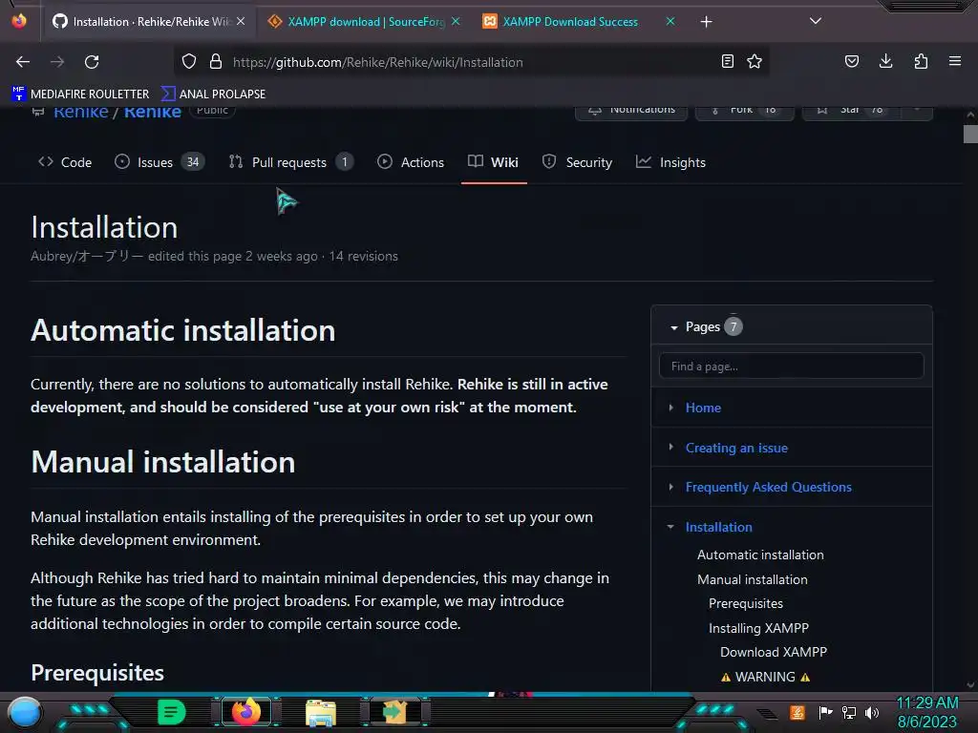
Task: Click the forward navigation arrow
Action: [x=57, y=62]
